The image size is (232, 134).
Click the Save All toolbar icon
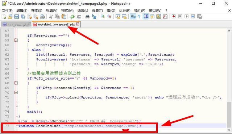pos(23,17)
